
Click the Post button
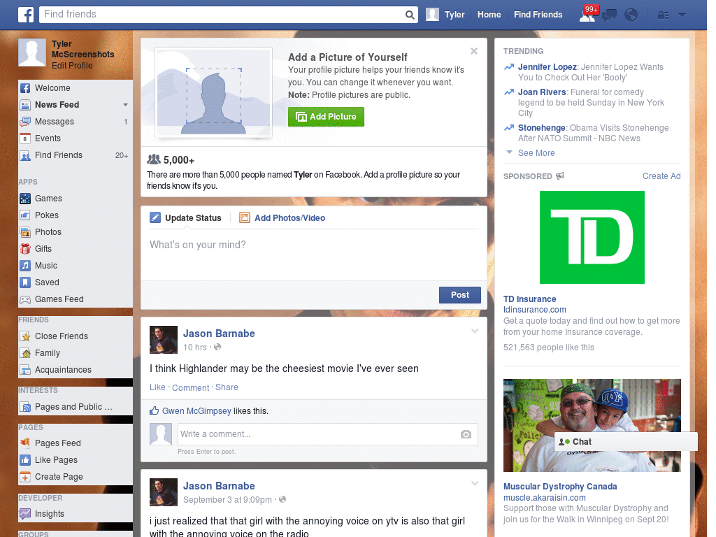pos(460,295)
